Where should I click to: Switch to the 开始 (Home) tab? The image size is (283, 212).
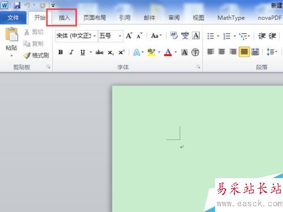(40, 18)
